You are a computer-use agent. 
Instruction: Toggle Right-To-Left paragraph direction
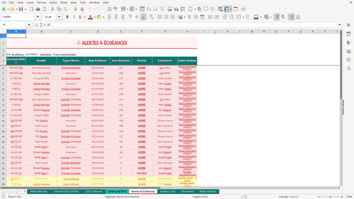click(283, 17)
